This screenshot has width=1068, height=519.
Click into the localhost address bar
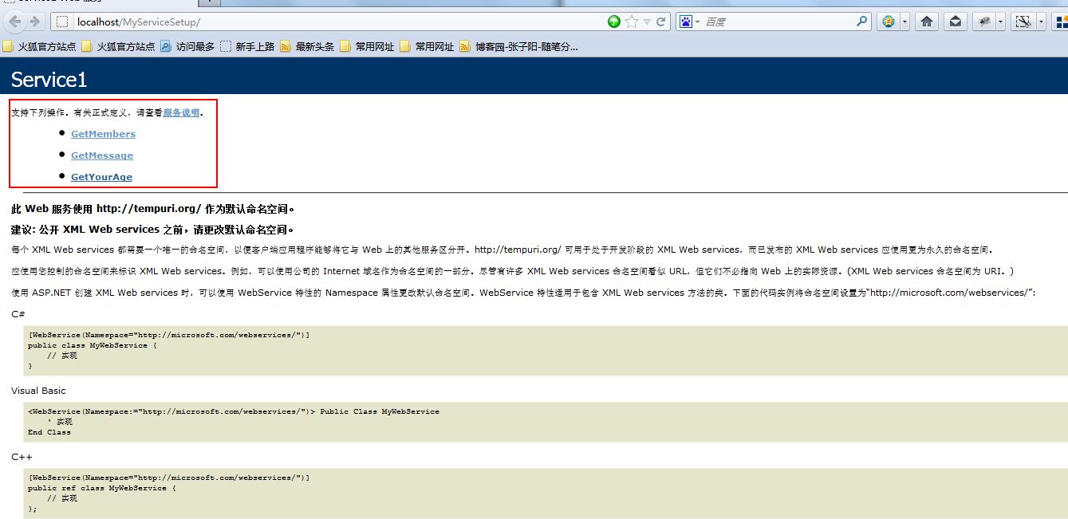319,22
